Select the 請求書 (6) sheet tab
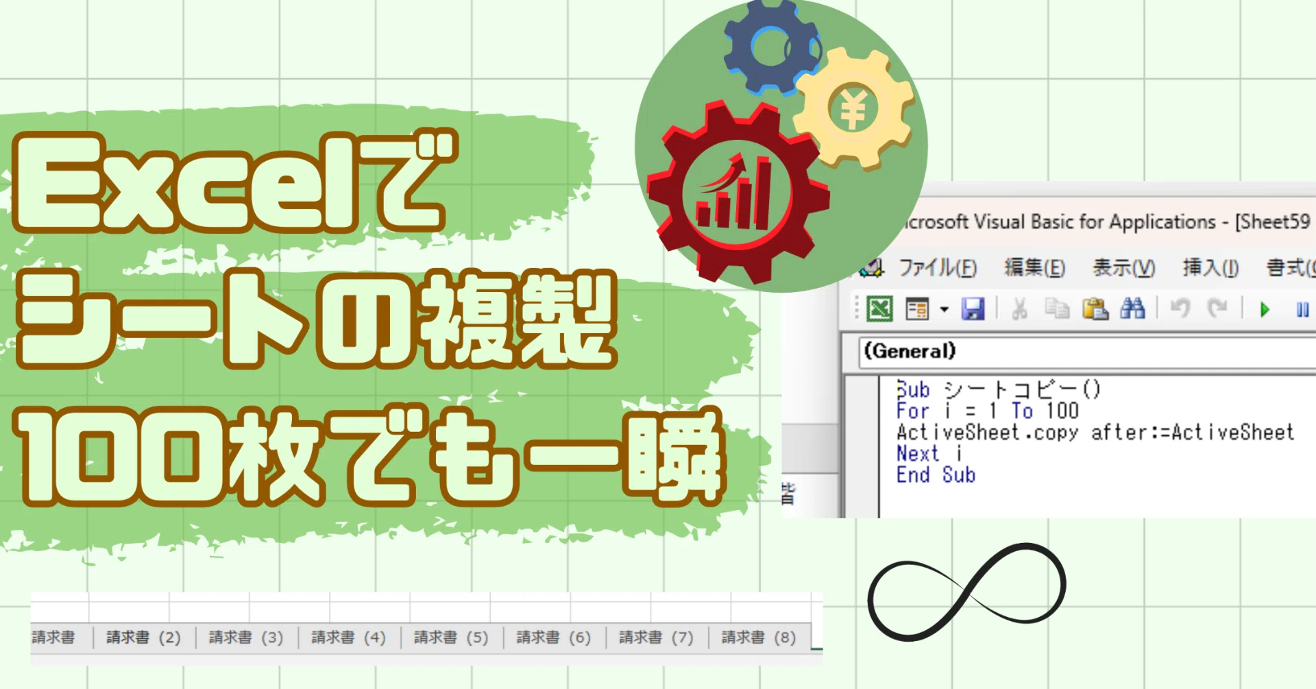 pyautogui.click(x=554, y=638)
